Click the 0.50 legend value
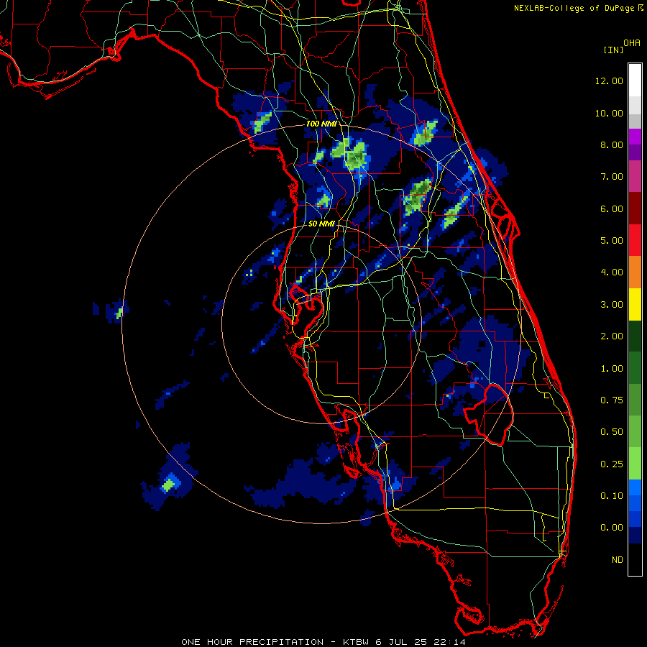Screen dimensions: 647x647 (612, 432)
